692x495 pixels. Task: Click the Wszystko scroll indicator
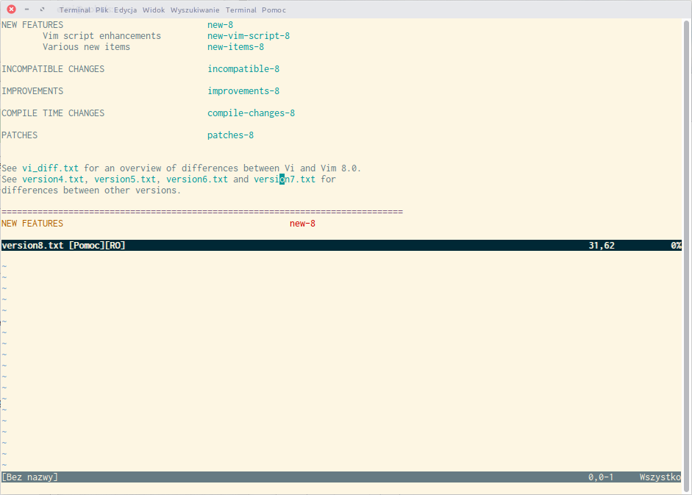click(x=660, y=477)
